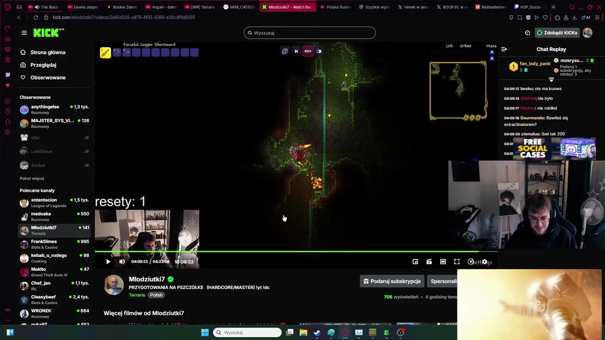Switch to theater mode
605x340 pixels.
pos(443,262)
